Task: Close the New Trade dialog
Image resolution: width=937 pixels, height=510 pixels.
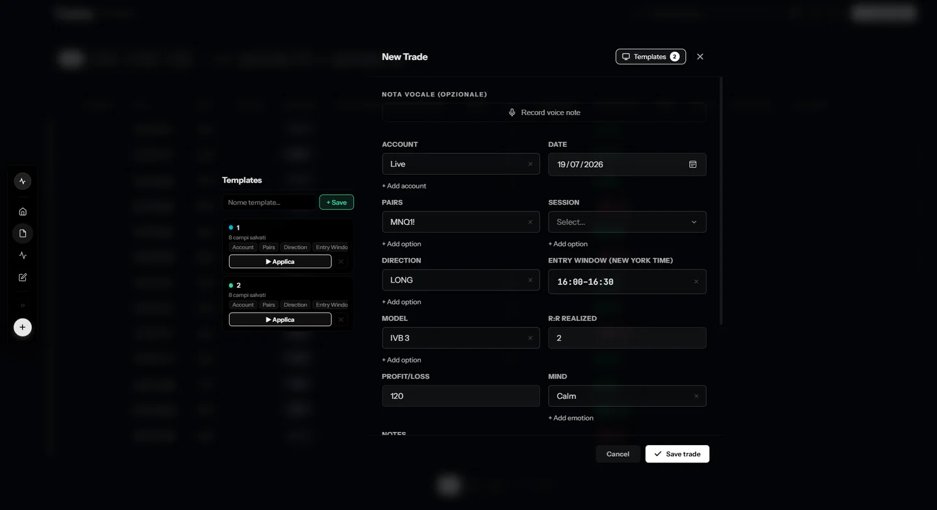Action: pos(700,57)
